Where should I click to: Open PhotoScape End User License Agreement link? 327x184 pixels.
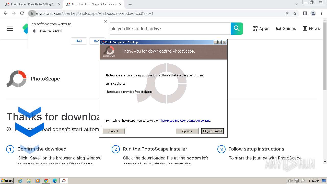click(x=185, y=121)
